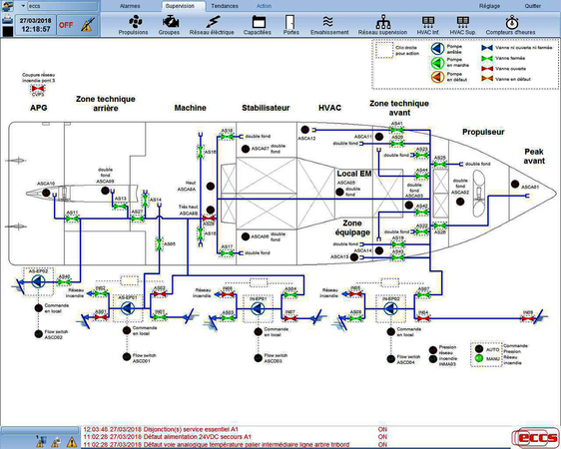Switch to the Alarmes tab
The width and height of the screenshot is (561, 449).
(x=130, y=6)
